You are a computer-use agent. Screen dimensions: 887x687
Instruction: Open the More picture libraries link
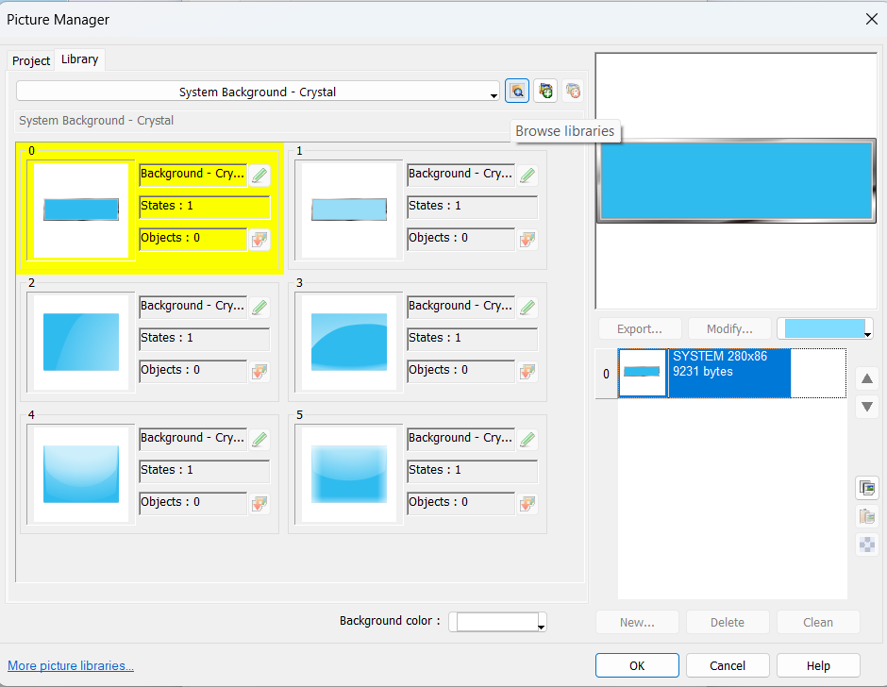click(x=71, y=665)
